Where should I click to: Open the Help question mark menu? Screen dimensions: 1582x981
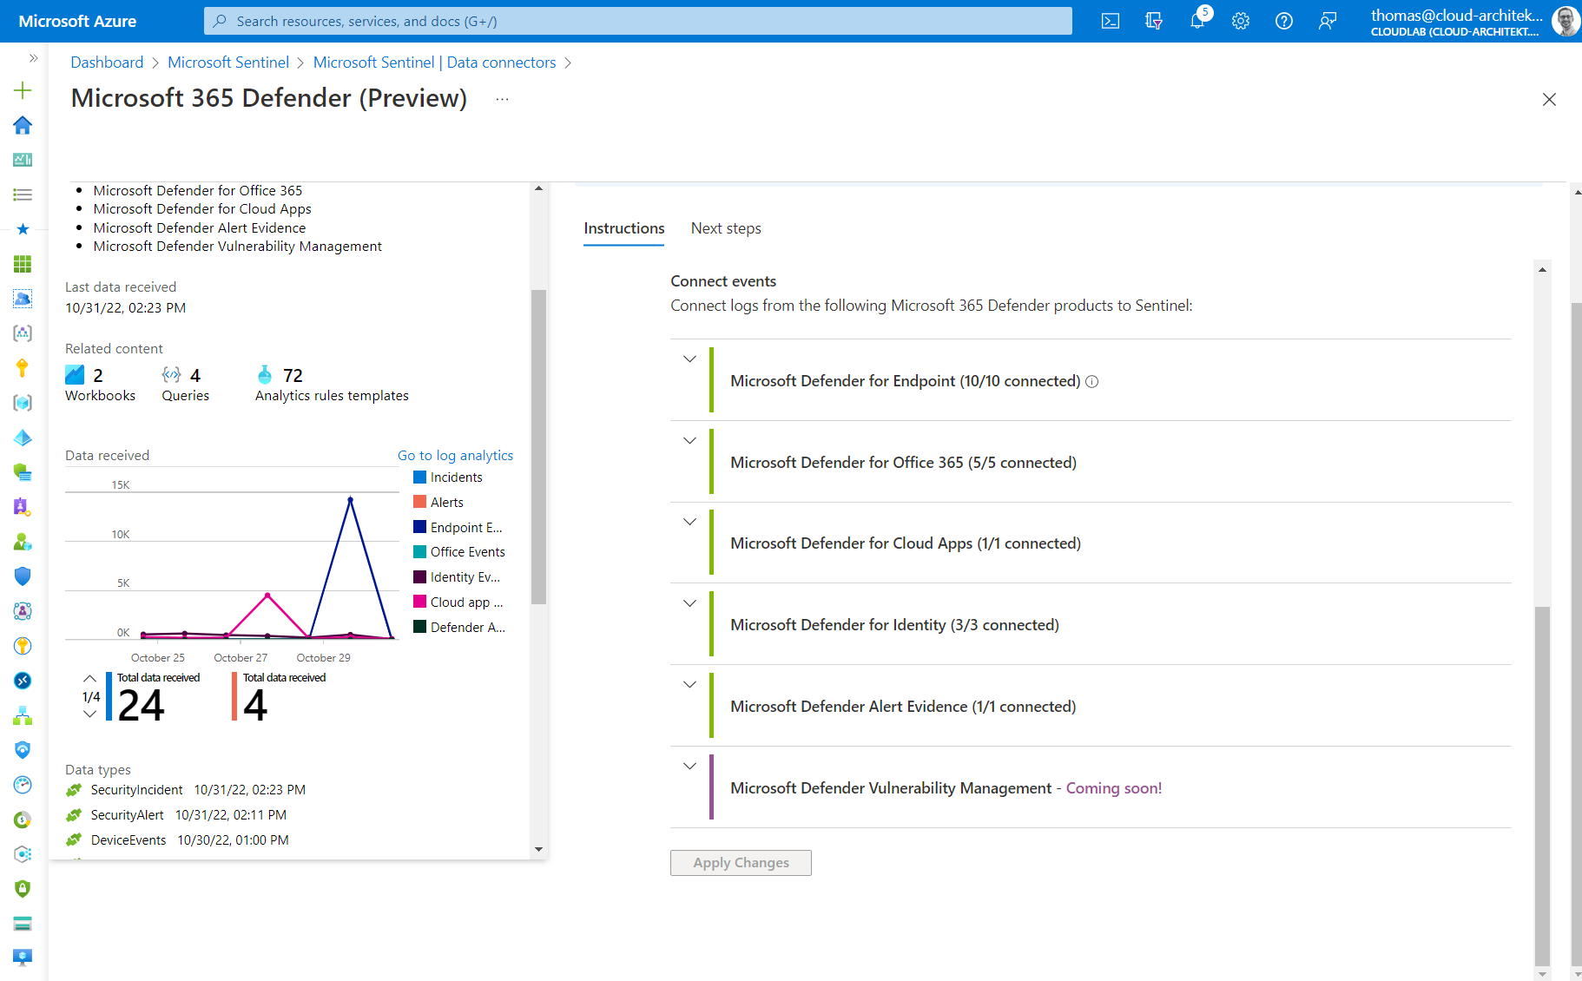click(x=1284, y=21)
